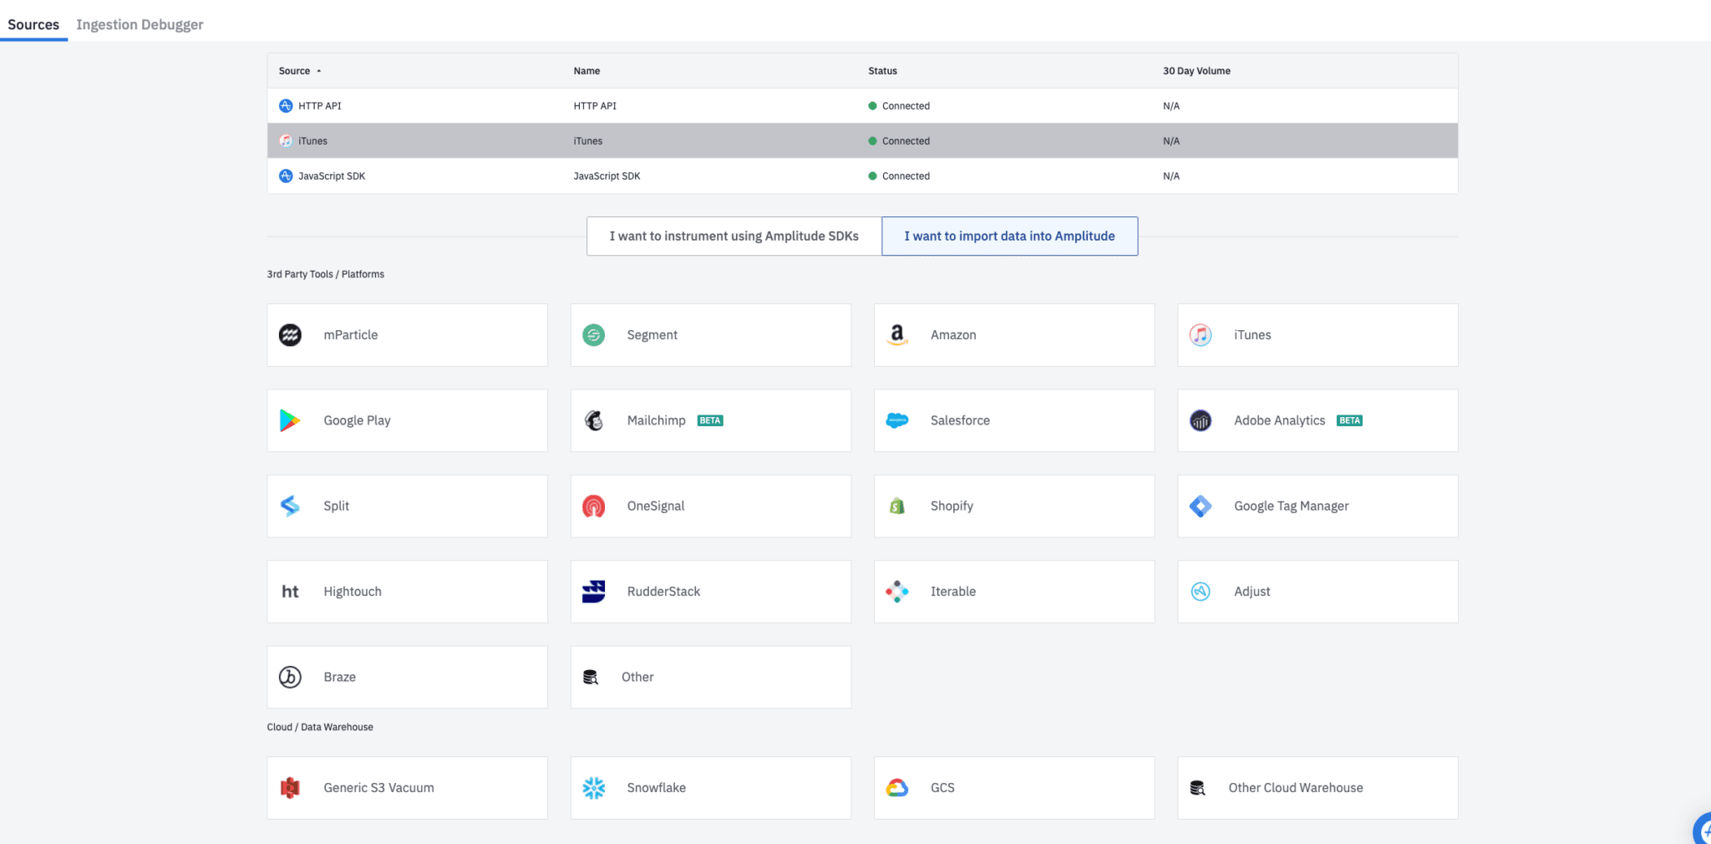
Task: Open the Sources tab
Action: [x=33, y=24]
